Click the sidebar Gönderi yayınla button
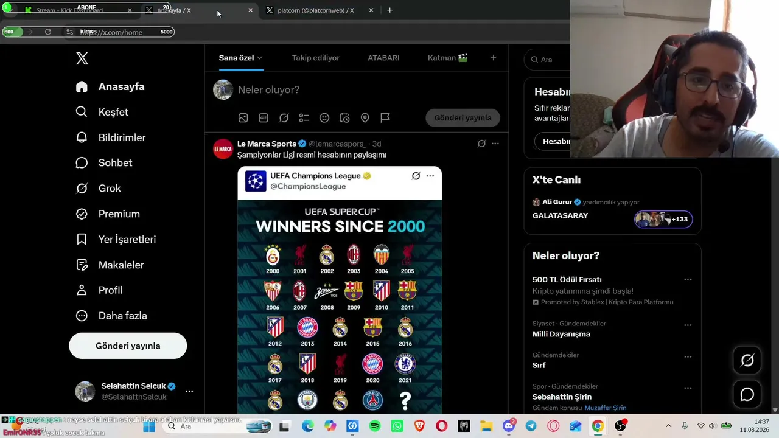Screen dimensions: 779x438 tap(128, 346)
